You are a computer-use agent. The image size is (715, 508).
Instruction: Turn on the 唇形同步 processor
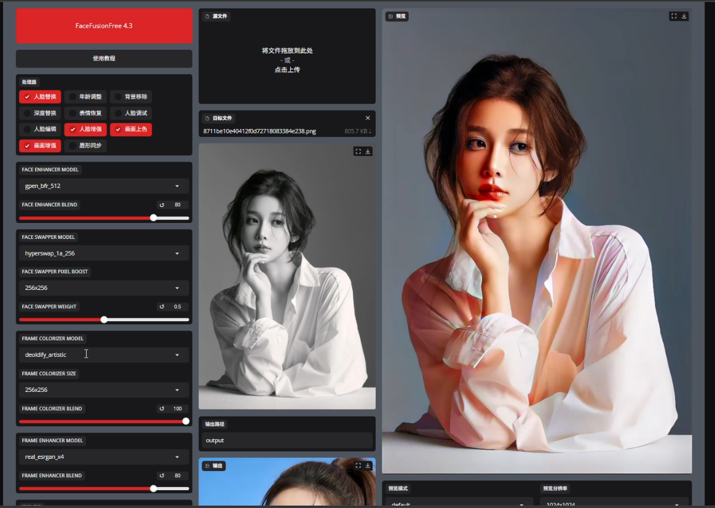pos(73,146)
